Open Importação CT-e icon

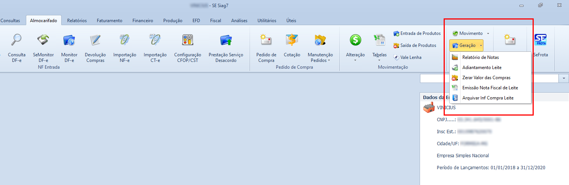pyautogui.click(x=155, y=39)
